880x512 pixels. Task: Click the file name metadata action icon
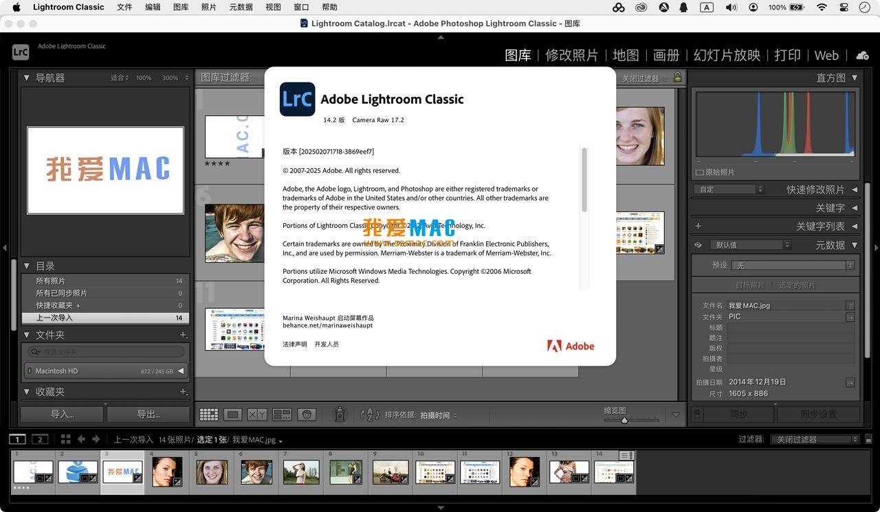tap(850, 305)
